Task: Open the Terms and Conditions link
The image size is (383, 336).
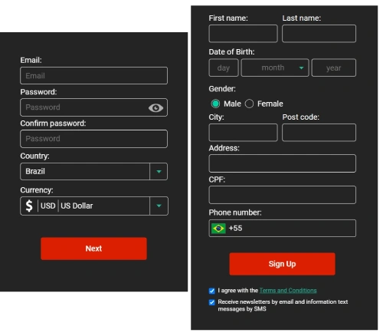Action: [288, 291]
